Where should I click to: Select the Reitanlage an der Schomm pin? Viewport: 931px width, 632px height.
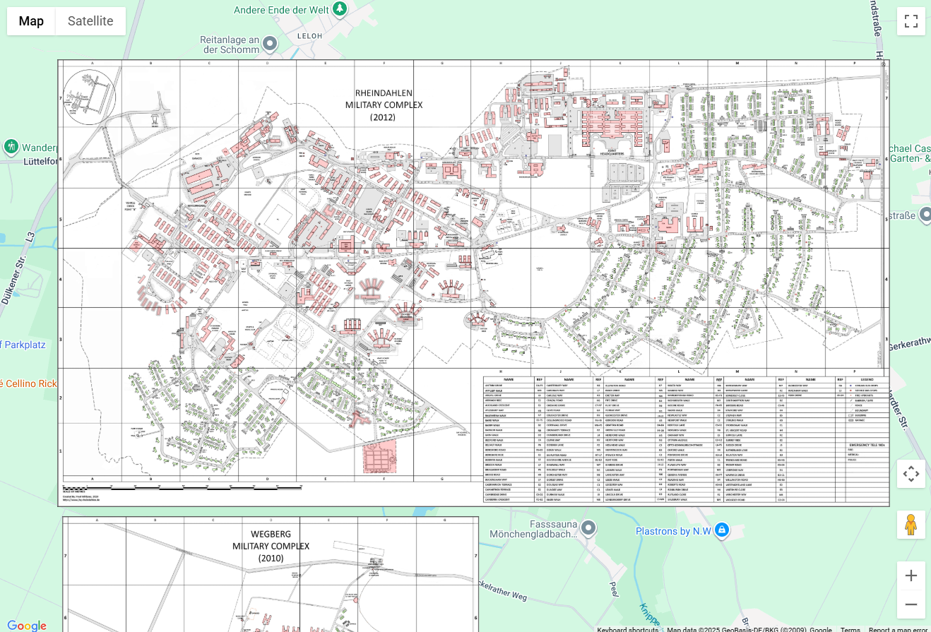(x=269, y=45)
